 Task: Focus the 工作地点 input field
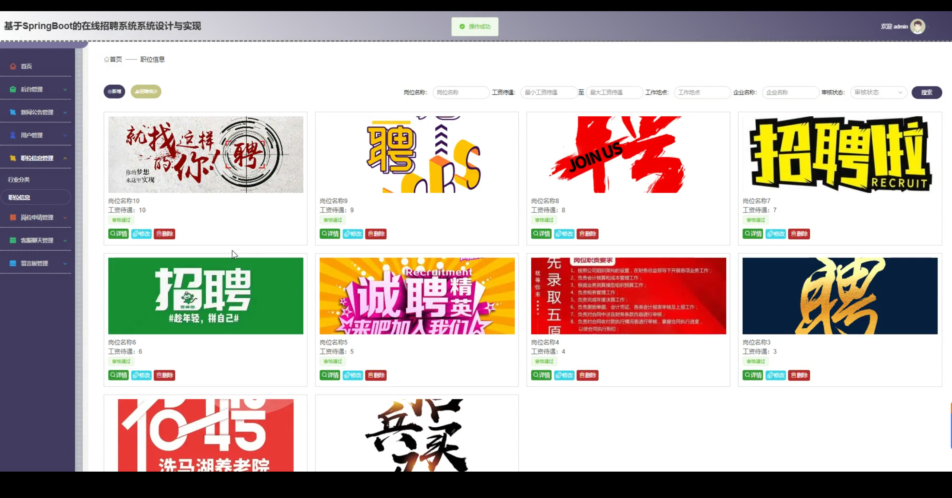[x=702, y=92]
